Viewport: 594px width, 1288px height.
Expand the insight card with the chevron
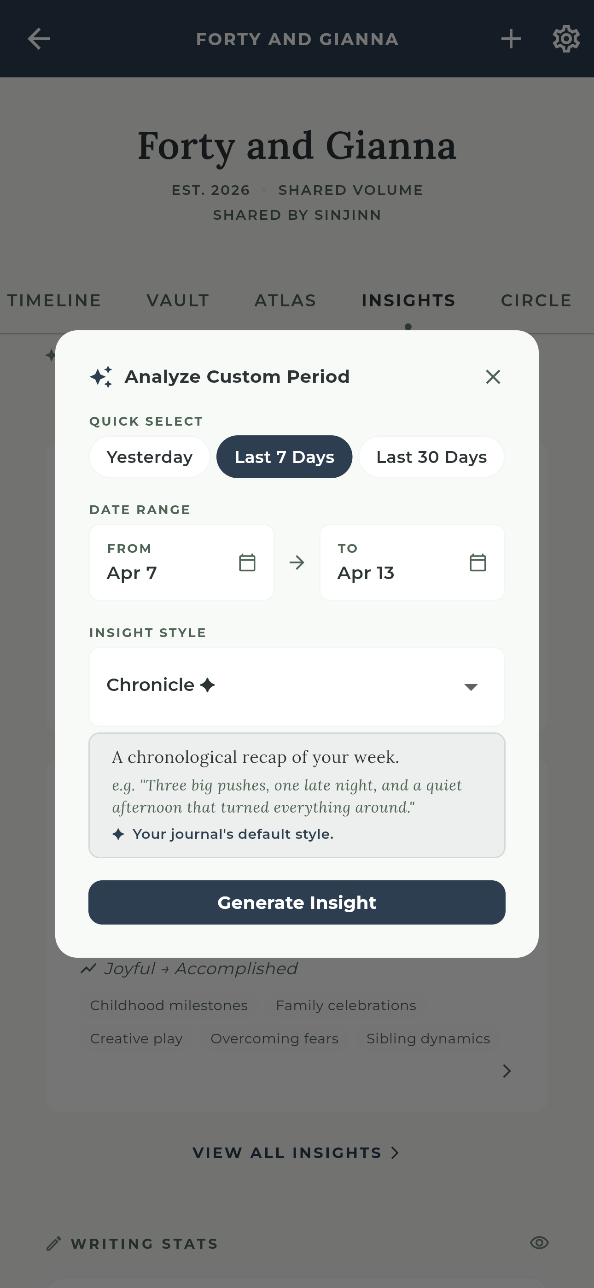[507, 1071]
